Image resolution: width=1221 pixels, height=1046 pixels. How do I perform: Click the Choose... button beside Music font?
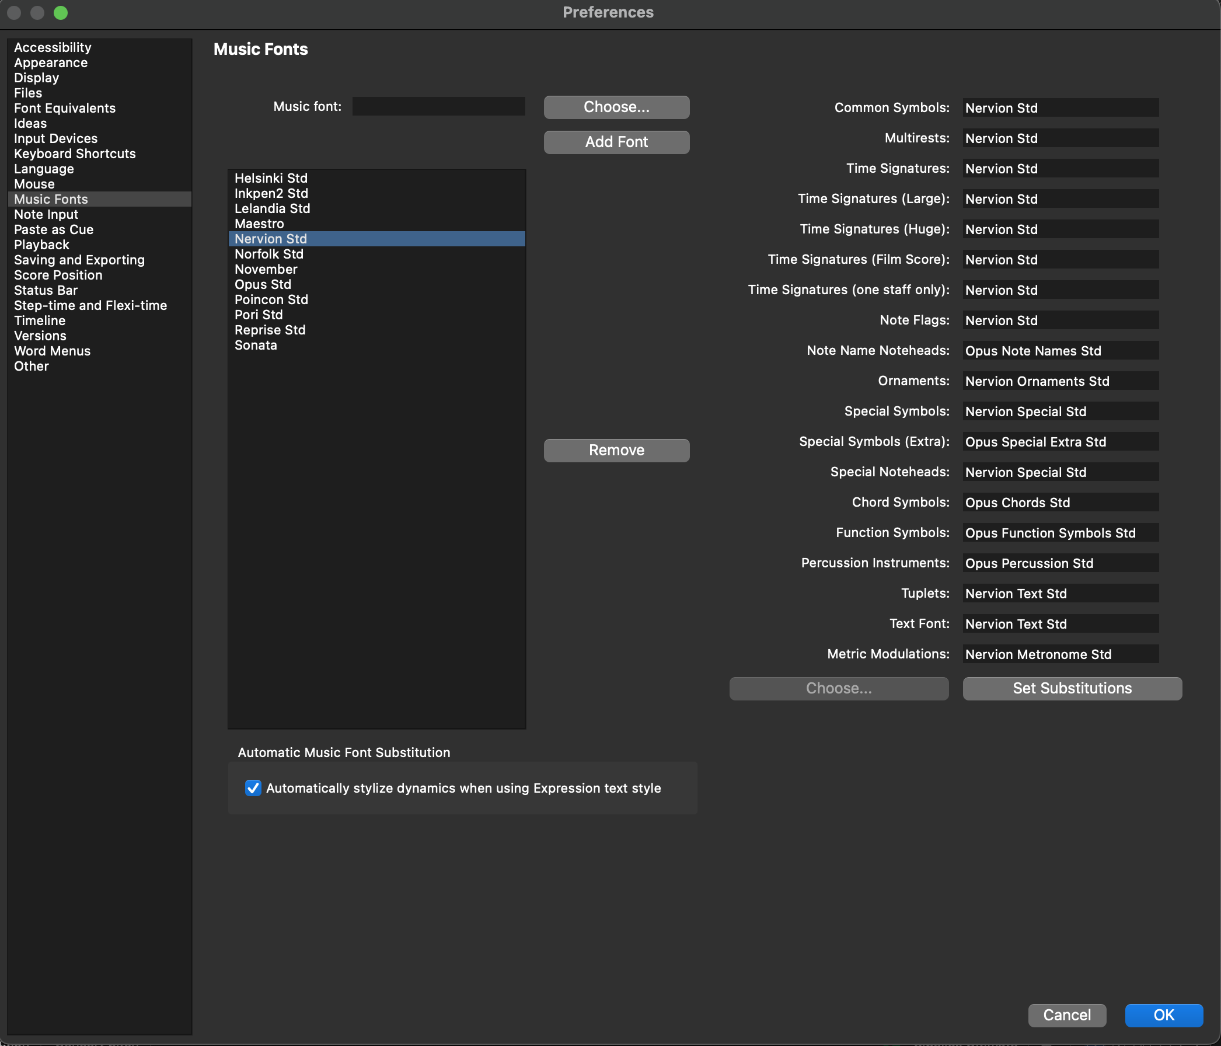click(x=616, y=107)
